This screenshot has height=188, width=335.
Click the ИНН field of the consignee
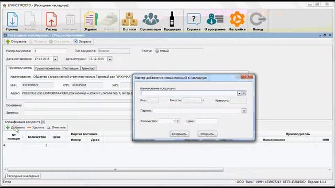(37, 85)
